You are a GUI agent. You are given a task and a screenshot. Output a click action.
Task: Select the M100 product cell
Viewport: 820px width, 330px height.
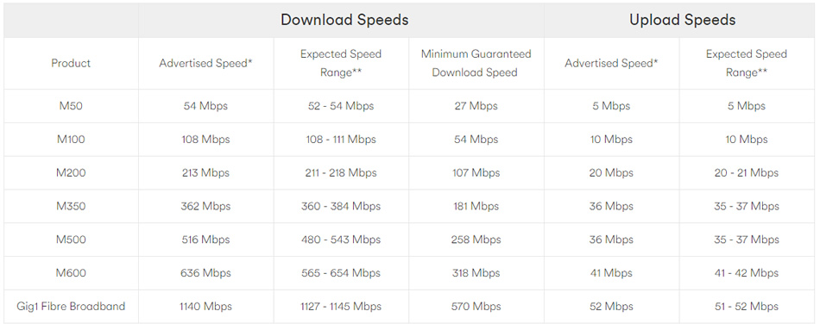coord(71,140)
